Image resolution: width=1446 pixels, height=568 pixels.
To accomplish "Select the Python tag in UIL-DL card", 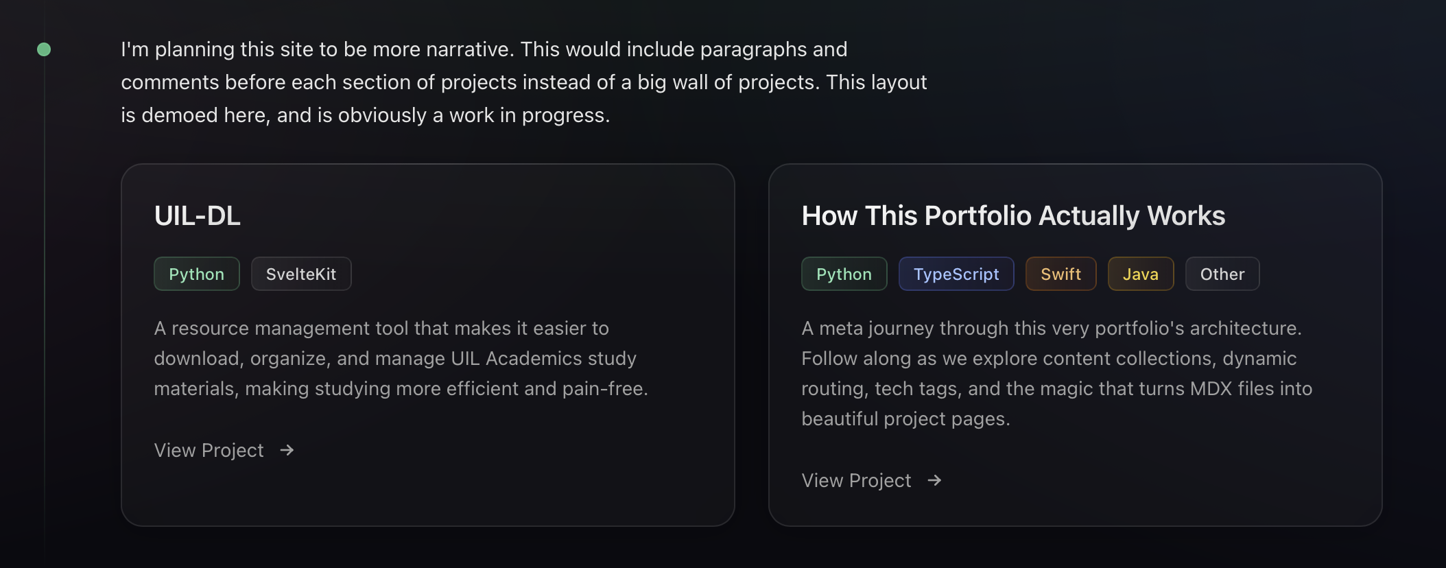I will (196, 274).
